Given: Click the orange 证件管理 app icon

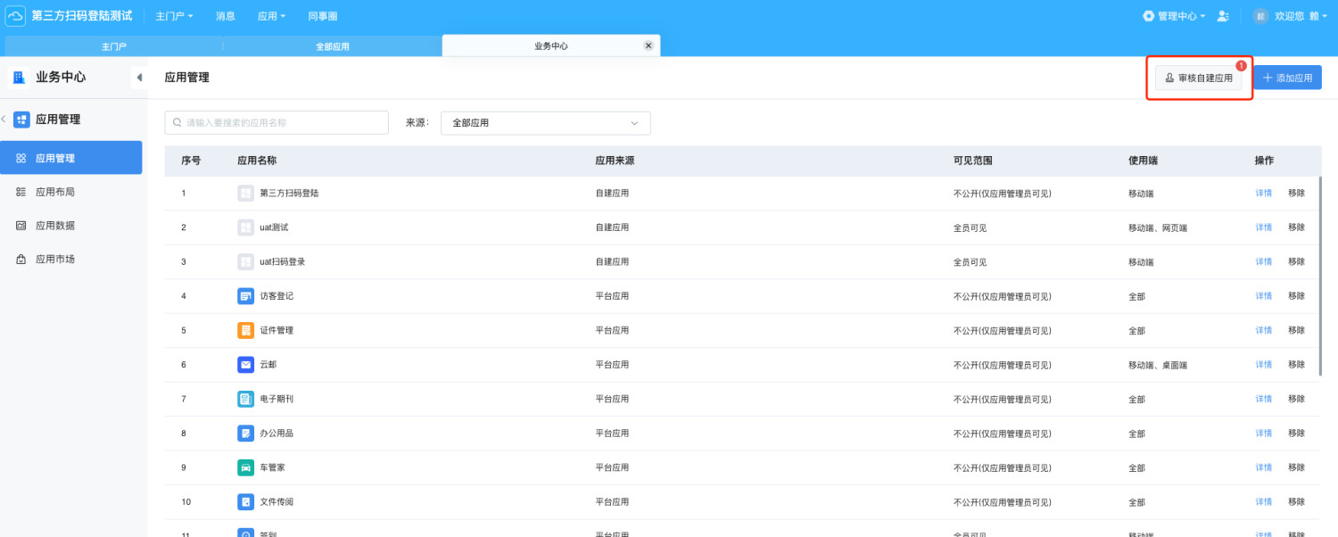Looking at the screenshot, I should pyautogui.click(x=245, y=330).
